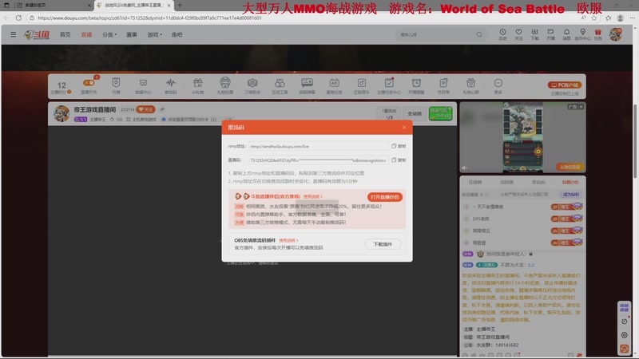Open the 任务 red gift icon

tap(597, 34)
